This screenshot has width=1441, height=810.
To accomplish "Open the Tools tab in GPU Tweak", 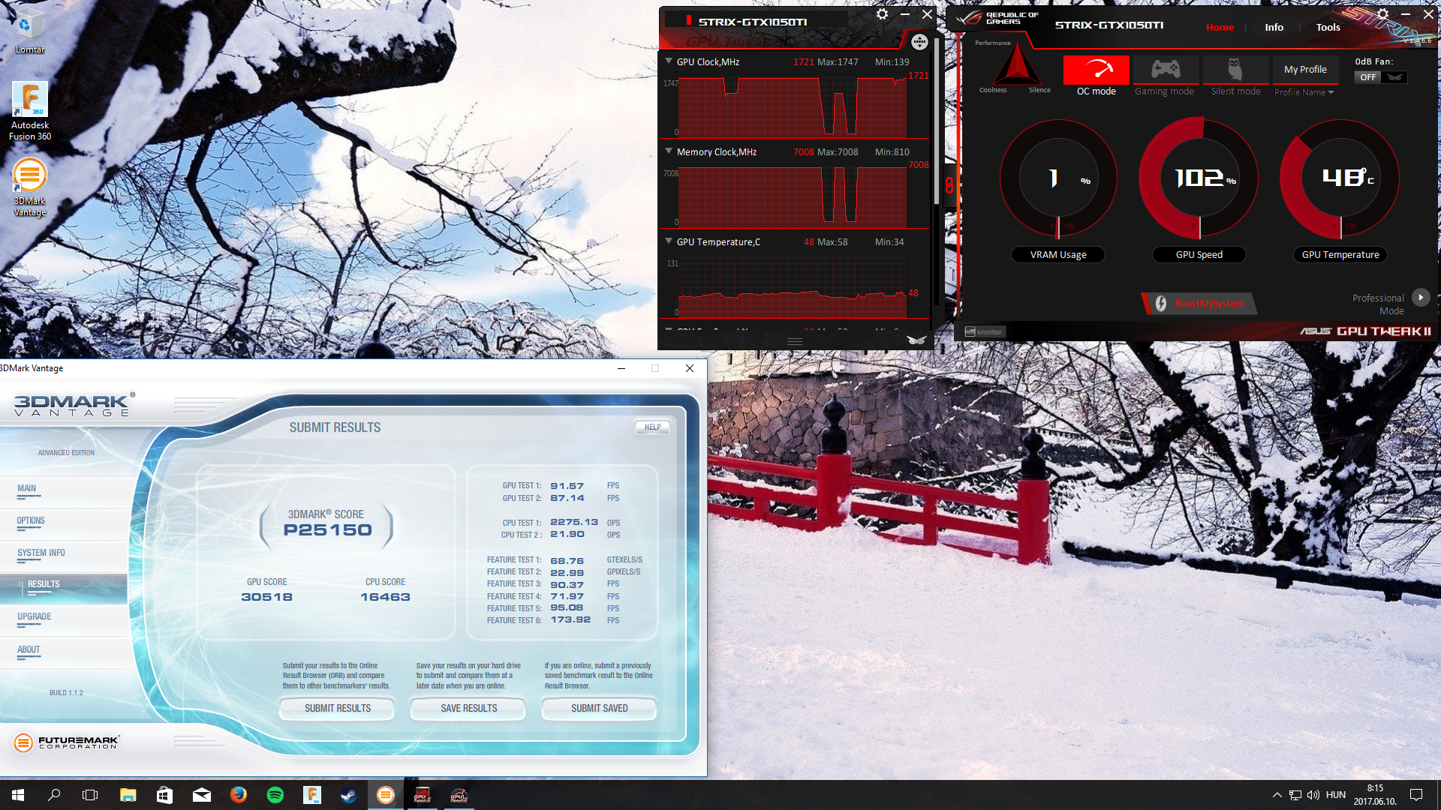I will click(x=1328, y=27).
